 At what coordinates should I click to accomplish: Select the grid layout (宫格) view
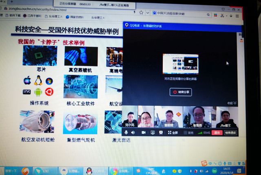[x=188, y=133]
